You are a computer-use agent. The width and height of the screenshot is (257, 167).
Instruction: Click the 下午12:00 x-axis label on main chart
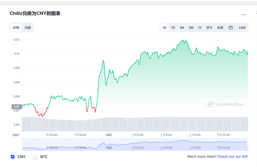tap(223, 135)
